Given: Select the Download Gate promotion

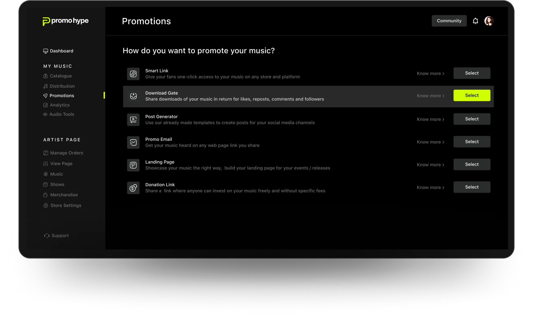Looking at the screenshot, I should pyautogui.click(x=472, y=95).
